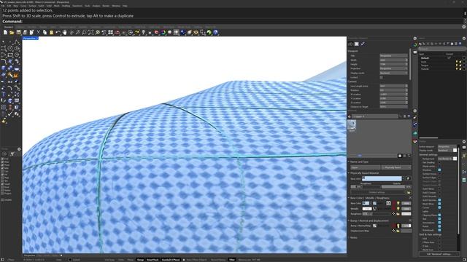Viewport: 467px width, 262px height.
Task: Collapse the Physically Based Material section
Action: [349, 173]
